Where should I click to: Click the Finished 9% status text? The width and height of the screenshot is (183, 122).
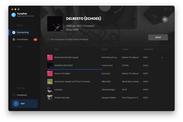click(80, 26)
